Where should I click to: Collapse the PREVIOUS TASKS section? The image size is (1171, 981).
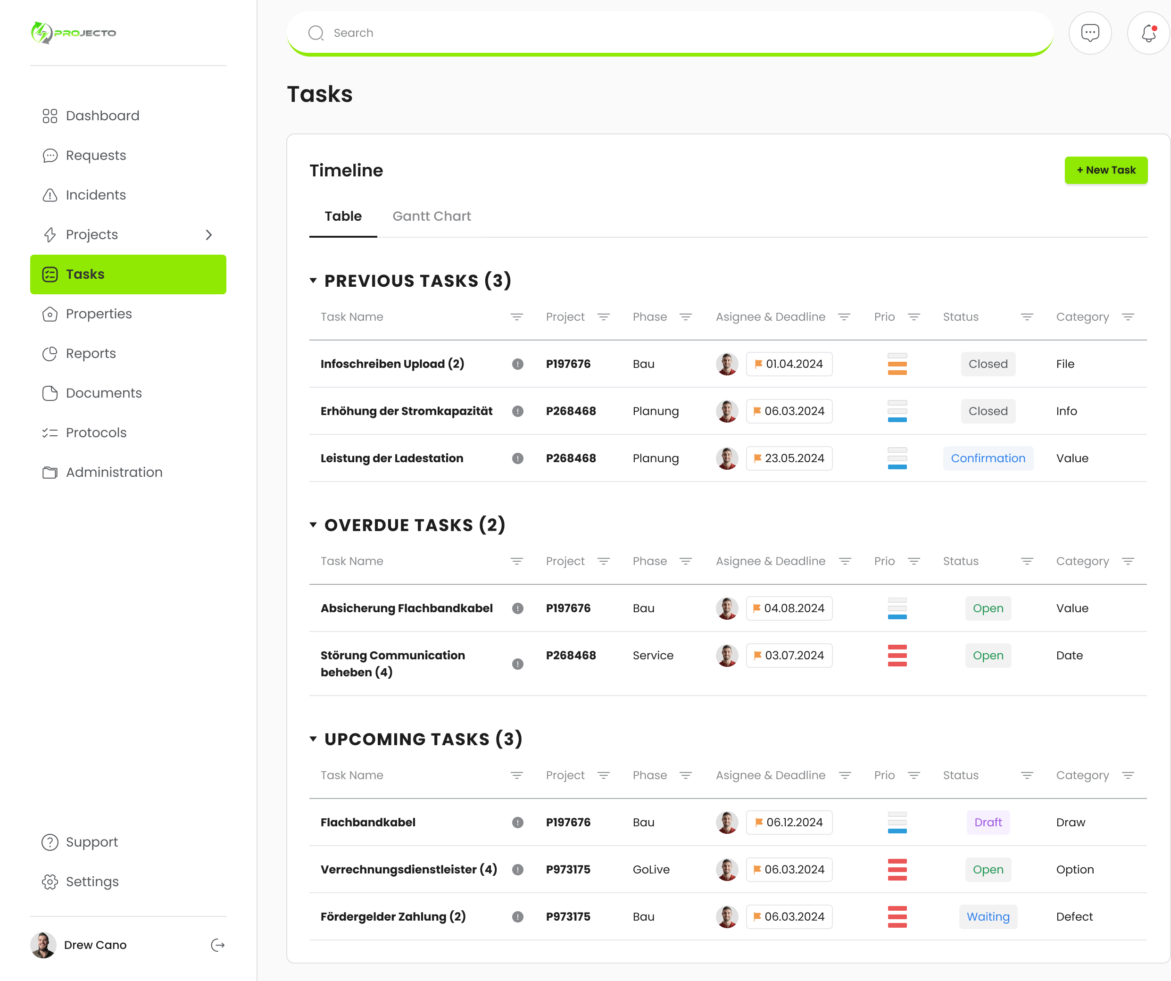313,281
